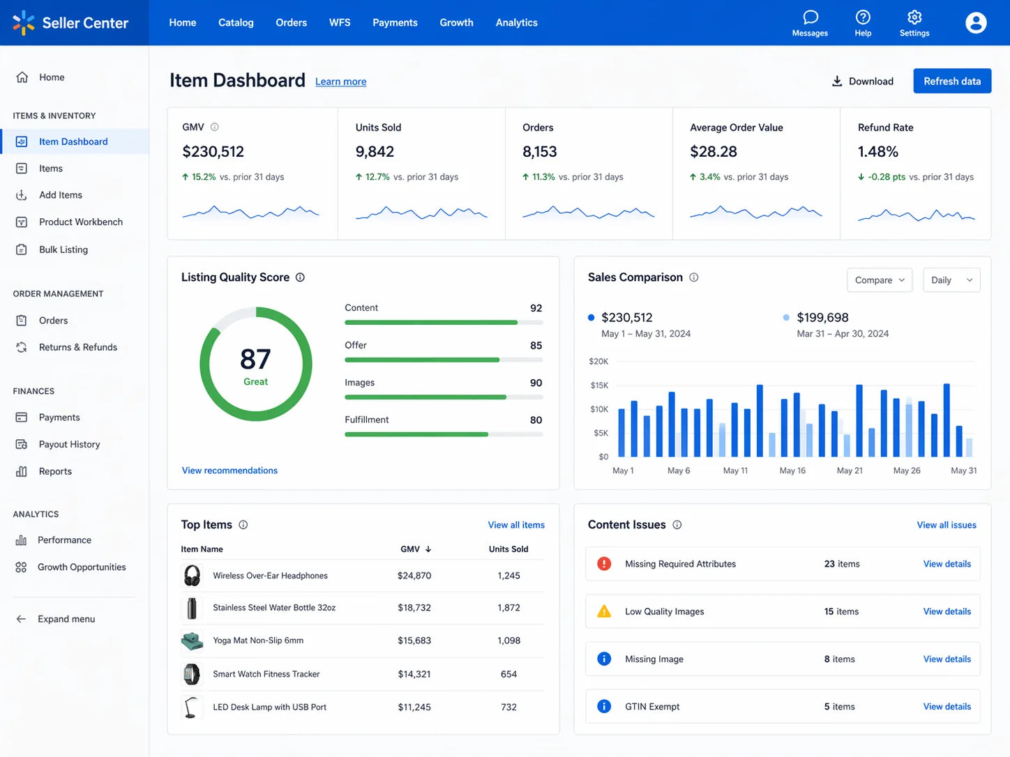Image resolution: width=1010 pixels, height=757 pixels.
Task: Sort by GMV column arrow
Action: (x=428, y=549)
